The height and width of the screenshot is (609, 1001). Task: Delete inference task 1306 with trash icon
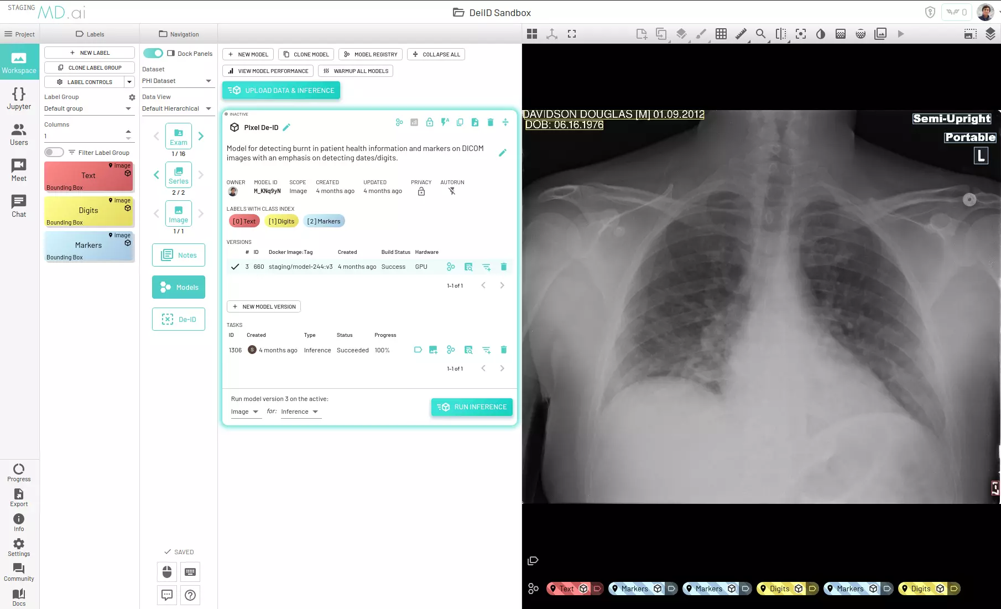(x=503, y=350)
